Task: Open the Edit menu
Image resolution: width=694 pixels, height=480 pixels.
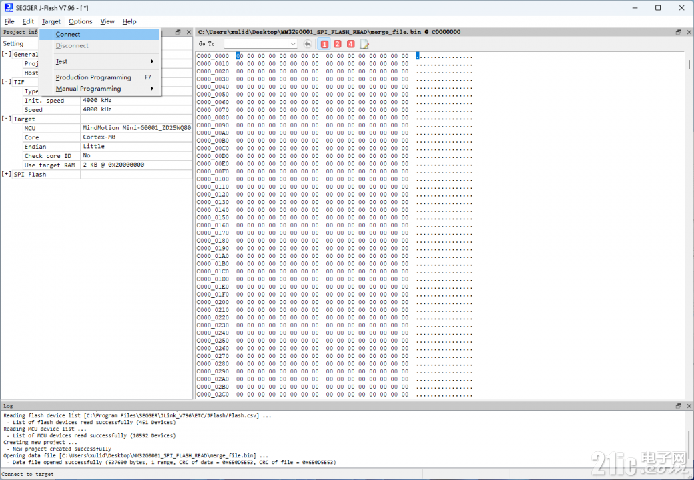Action: (28, 21)
